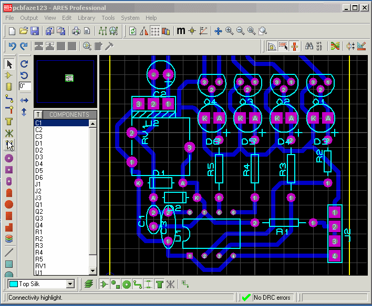Toggle metric units with the m button

pos(181,30)
